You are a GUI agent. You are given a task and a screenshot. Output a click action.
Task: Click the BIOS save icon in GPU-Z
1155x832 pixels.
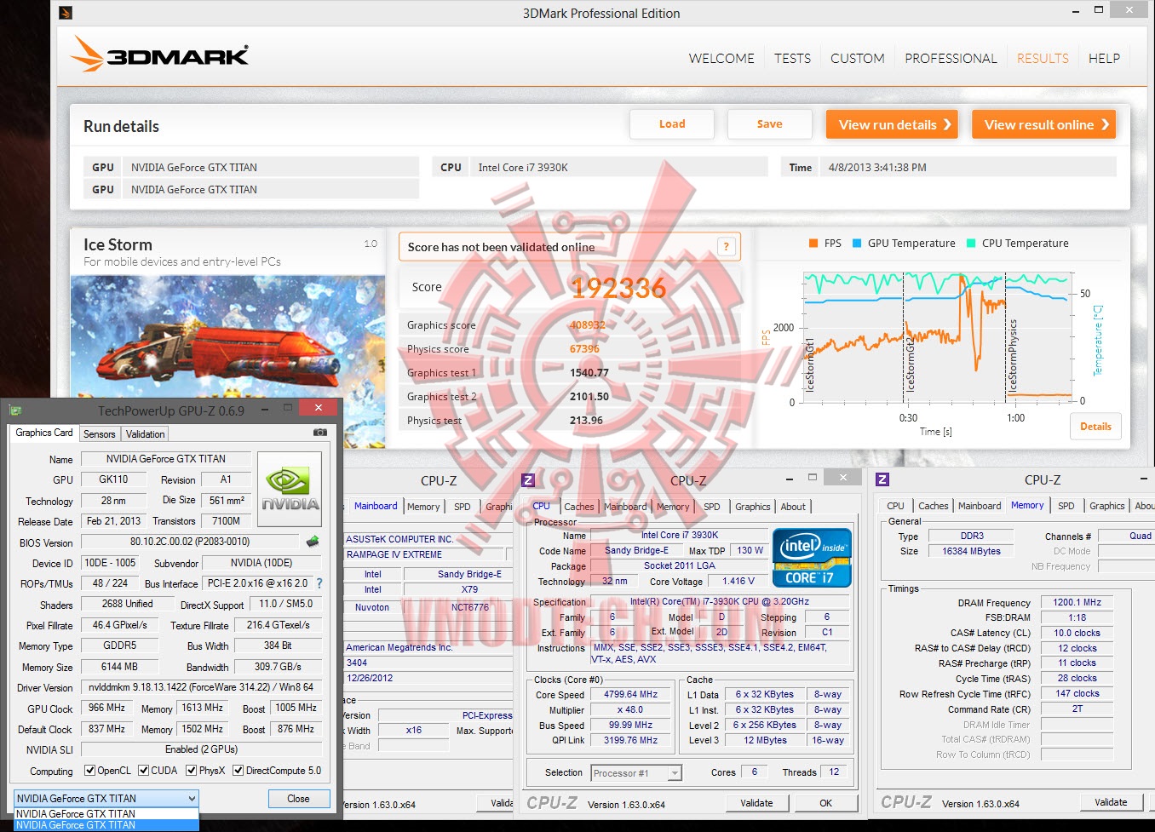point(313,542)
